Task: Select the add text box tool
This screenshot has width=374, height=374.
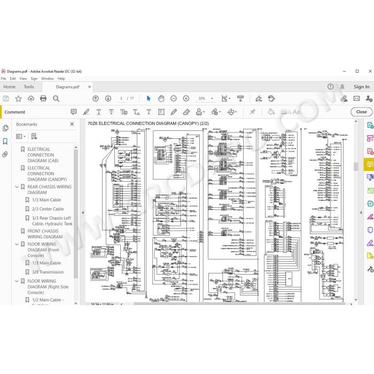Action: pos(161,112)
